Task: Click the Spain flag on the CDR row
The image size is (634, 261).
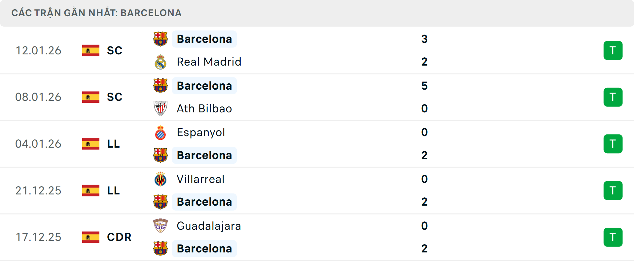Action: [90, 237]
